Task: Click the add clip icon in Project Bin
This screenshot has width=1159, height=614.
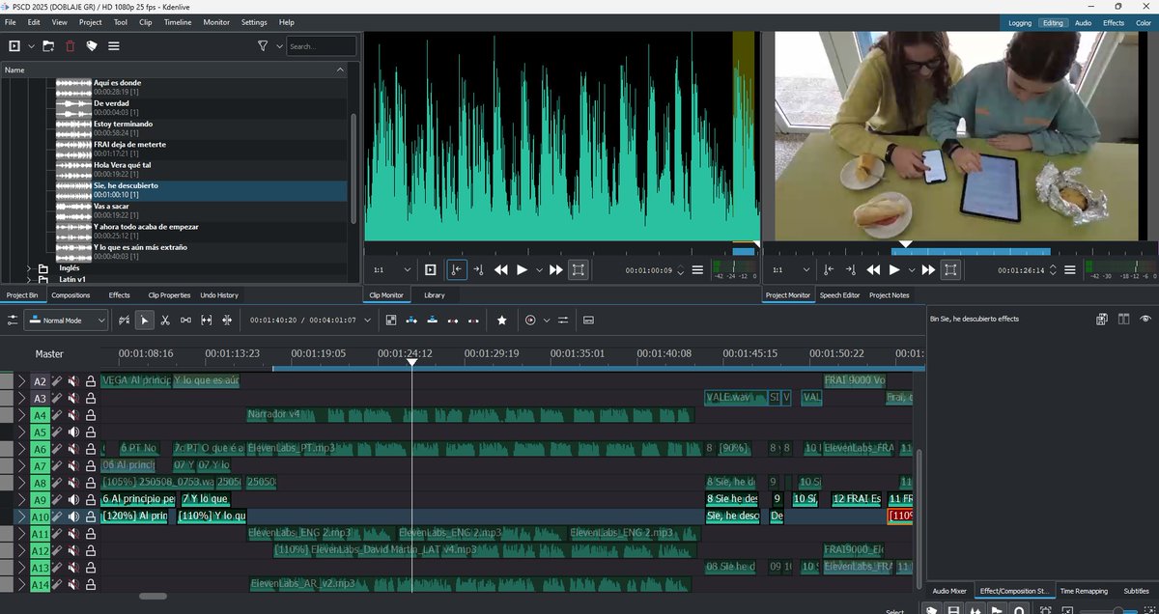Action: pyautogui.click(x=14, y=45)
